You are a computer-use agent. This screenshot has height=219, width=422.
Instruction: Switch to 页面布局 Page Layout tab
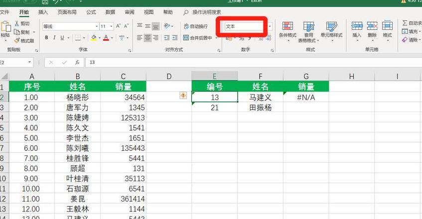67,12
